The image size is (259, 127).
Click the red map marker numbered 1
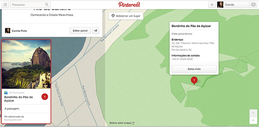tap(194, 81)
